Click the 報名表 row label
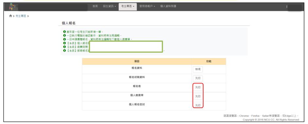Viewport: 308px width, 124px height. point(137,86)
